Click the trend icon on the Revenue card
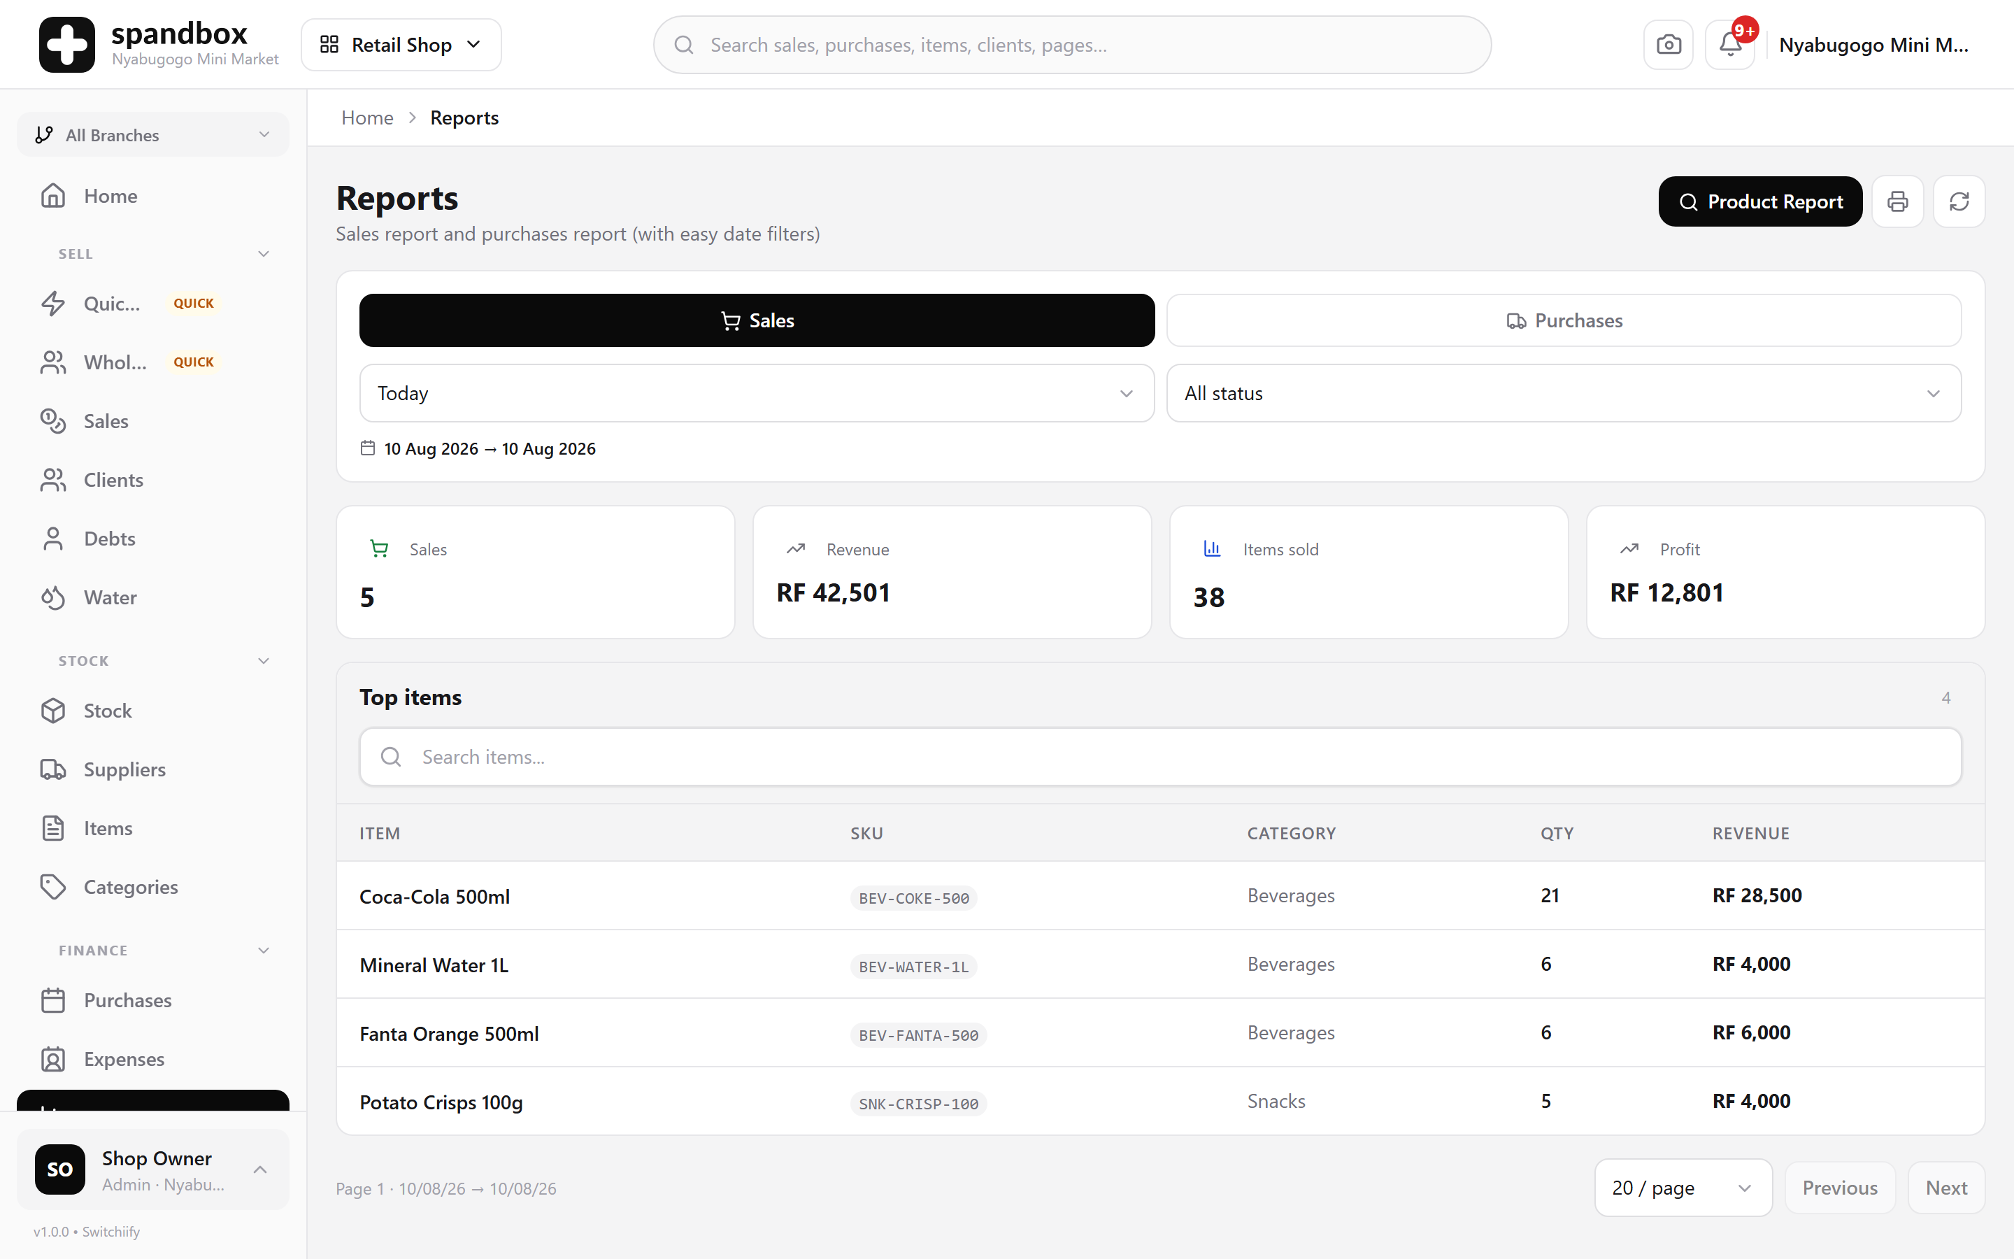Screen dimensions: 2014x1259 [796, 549]
